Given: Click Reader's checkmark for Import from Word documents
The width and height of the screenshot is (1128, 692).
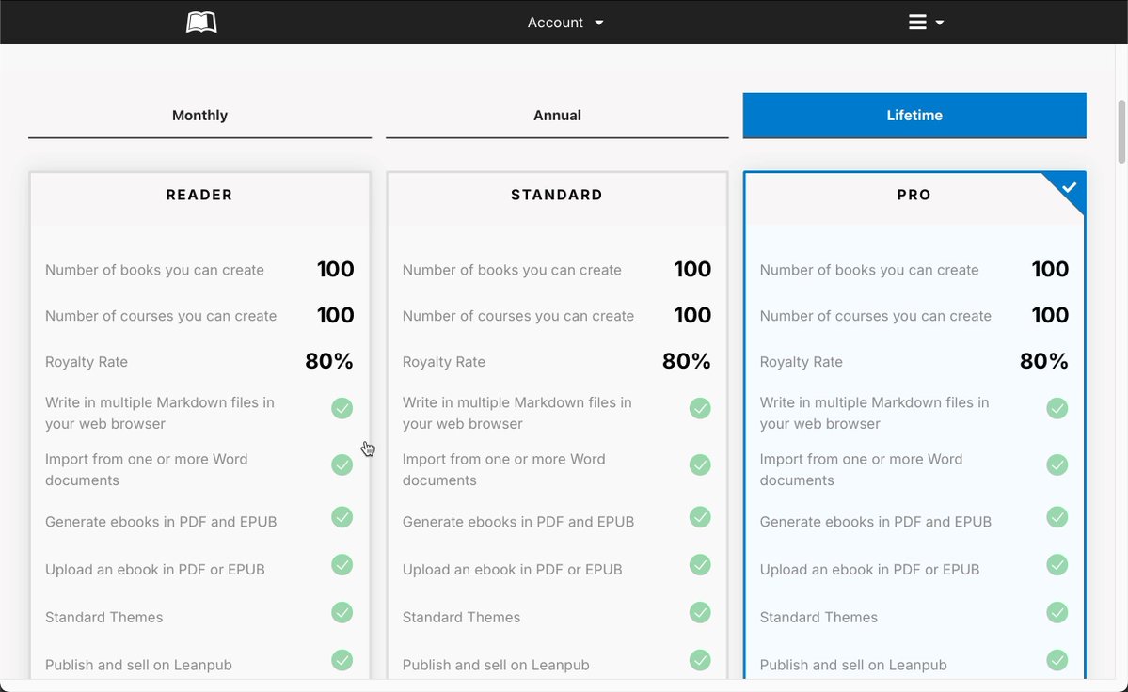Looking at the screenshot, I should (342, 464).
